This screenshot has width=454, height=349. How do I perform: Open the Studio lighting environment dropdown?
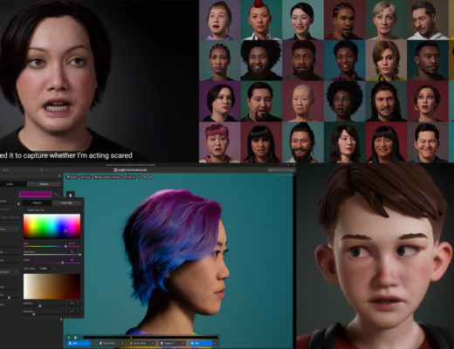72,177
